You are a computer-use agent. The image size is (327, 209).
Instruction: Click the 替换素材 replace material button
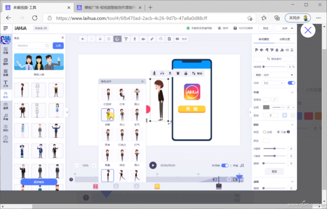274,59
